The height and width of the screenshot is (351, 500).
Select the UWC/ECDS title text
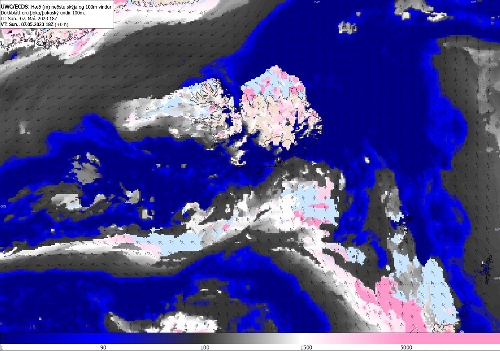(x=14, y=6)
